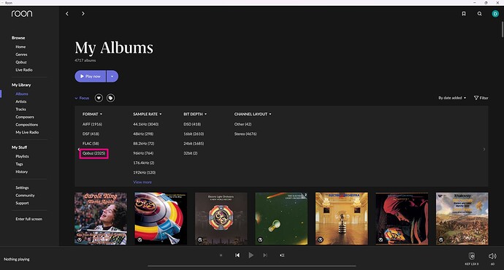Image resolution: width=504 pixels, height=270 pixels.
Task: Filter by favorites heart icon
Action: pyautogui.click(x=99, y=98)
